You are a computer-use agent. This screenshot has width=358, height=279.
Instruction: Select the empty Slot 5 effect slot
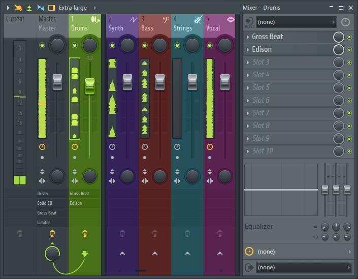(289, 87)
